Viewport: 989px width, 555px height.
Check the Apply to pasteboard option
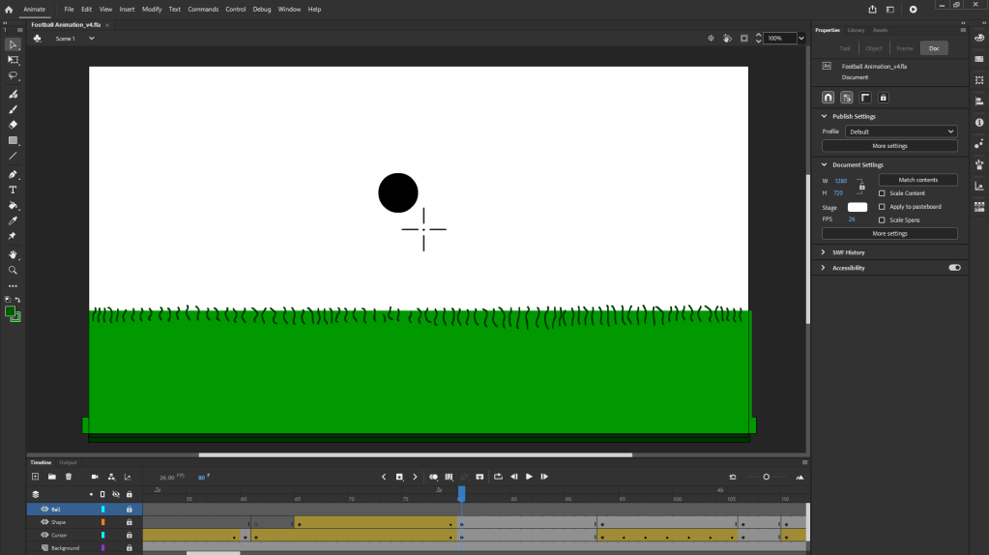[x=882, y=207]
